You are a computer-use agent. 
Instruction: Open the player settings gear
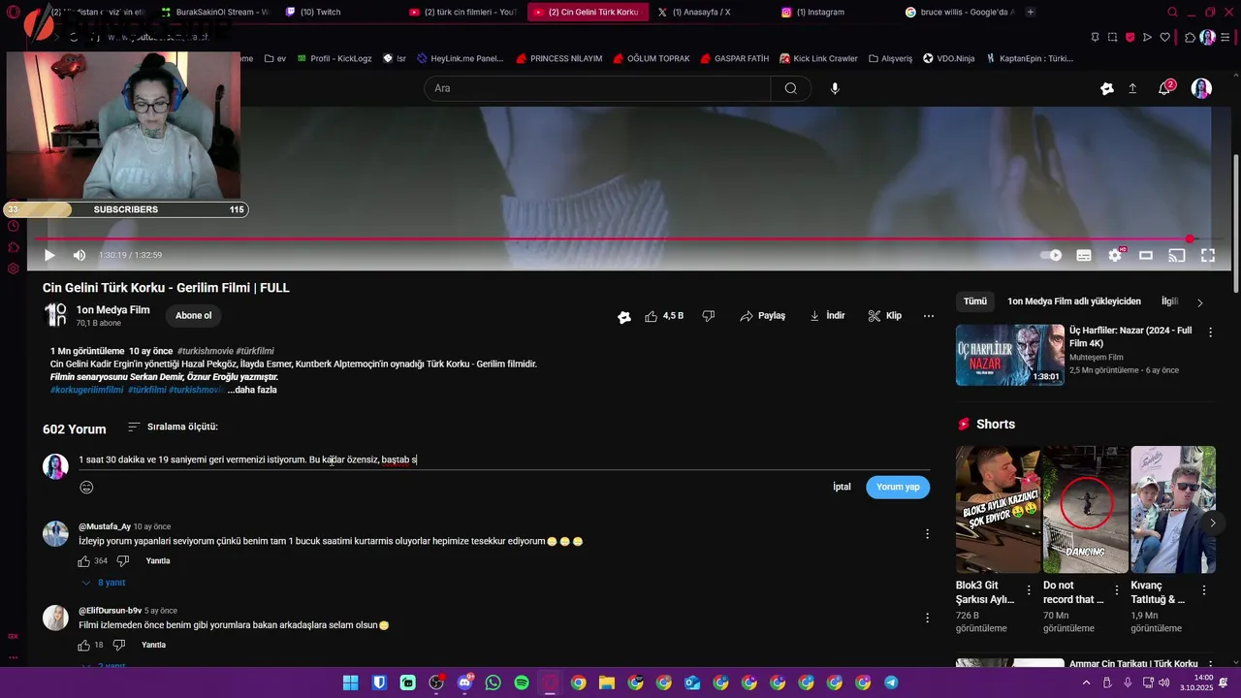pyautogui.click(x=1115, y=255)
